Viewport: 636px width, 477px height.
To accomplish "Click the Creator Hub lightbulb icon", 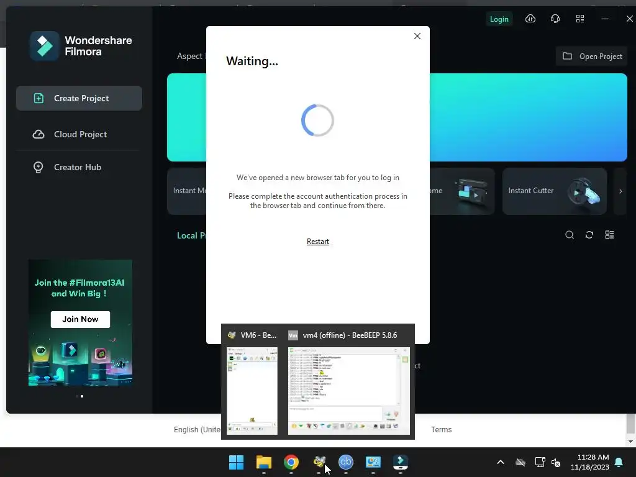I will click(38, 167).
